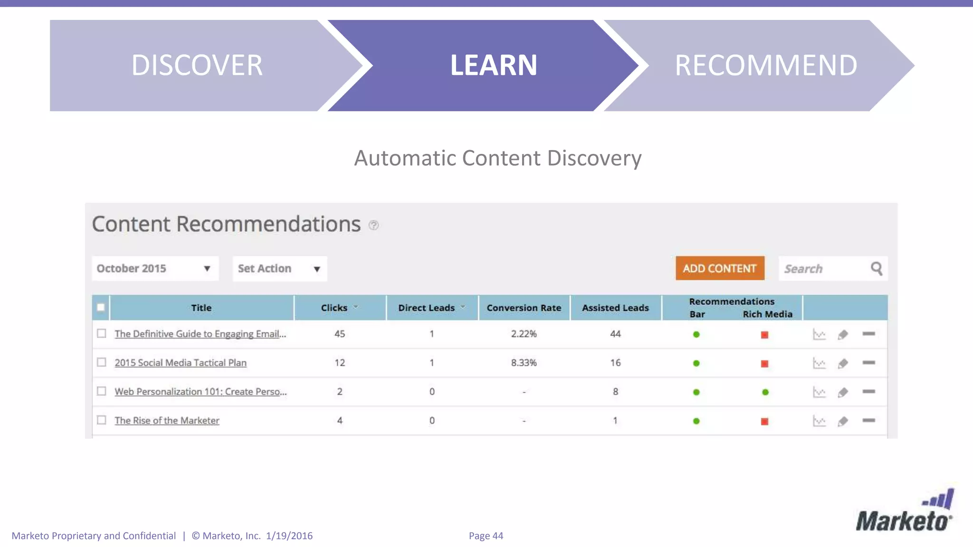Viewport: 973px width, 547px height.
Task: Open The Definitive Guide to Engaging Email link
Action: pyautogui.click(x=200, y=334)
